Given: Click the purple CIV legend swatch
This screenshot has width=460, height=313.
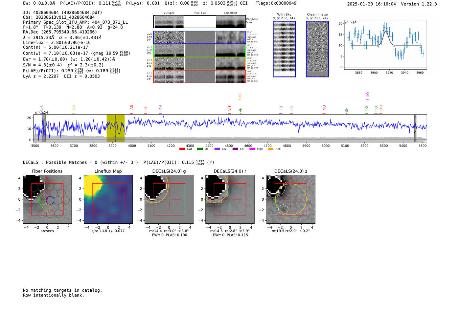Looking at the screenshot, I should pyautogui.click(x=217, y=149).
